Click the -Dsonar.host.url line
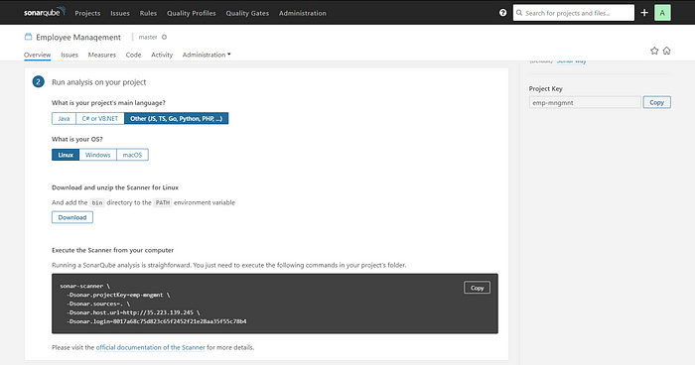 pyautogui.click(x=133, y=312)
